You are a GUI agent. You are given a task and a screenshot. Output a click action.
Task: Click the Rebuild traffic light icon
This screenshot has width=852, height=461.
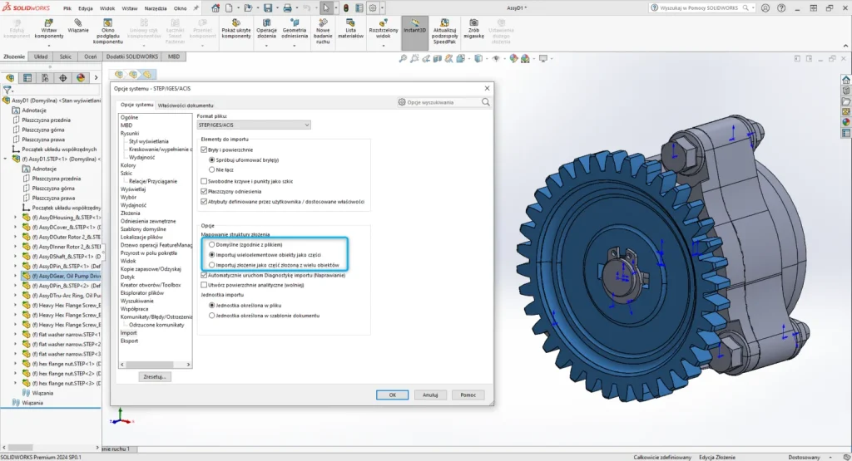click(x=345, y=8)
